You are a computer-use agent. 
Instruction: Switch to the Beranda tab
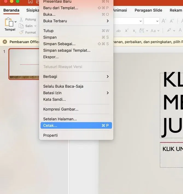(x=11, y=10)
